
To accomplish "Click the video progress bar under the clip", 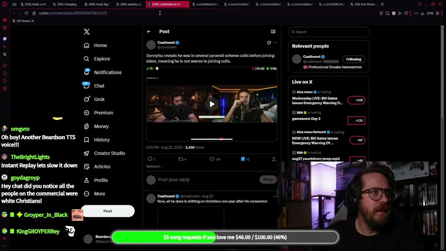I will 212,139.
